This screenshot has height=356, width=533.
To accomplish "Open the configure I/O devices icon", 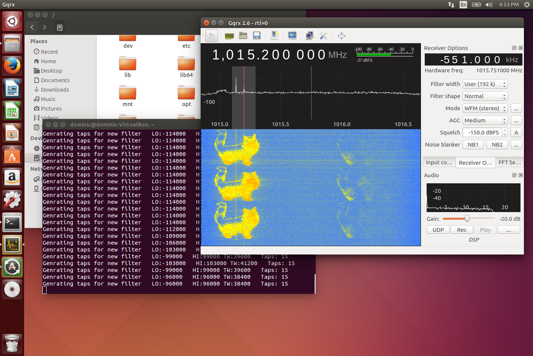I will 229,36.
